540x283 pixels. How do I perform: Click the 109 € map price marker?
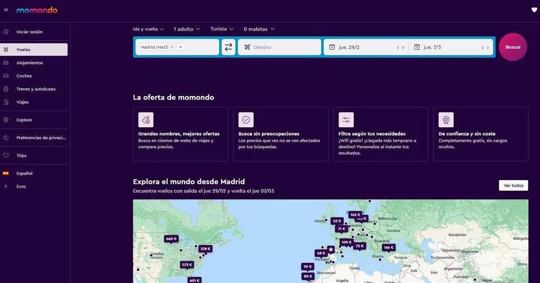pos(346,242)
